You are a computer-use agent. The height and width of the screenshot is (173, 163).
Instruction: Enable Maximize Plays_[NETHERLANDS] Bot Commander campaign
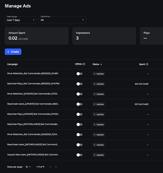[x=80, y=125]
